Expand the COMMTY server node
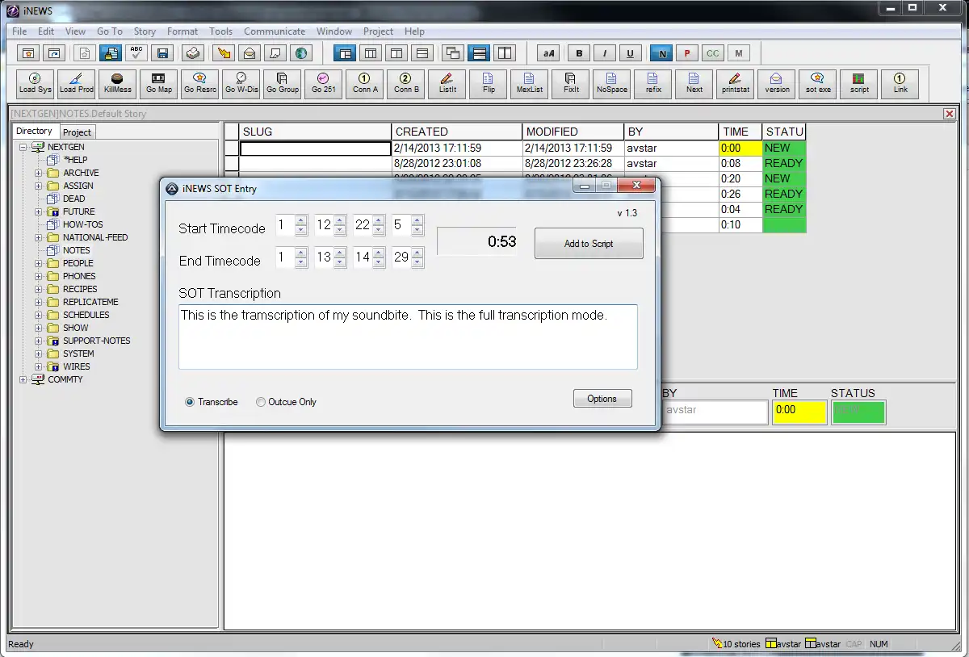This screenshot has width=969, height=657. coord(23,379)
